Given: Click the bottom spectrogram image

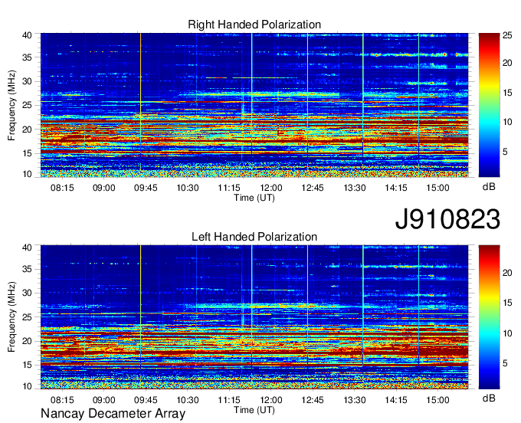Looking at the screenshot, I should click(x=254, y=317).
